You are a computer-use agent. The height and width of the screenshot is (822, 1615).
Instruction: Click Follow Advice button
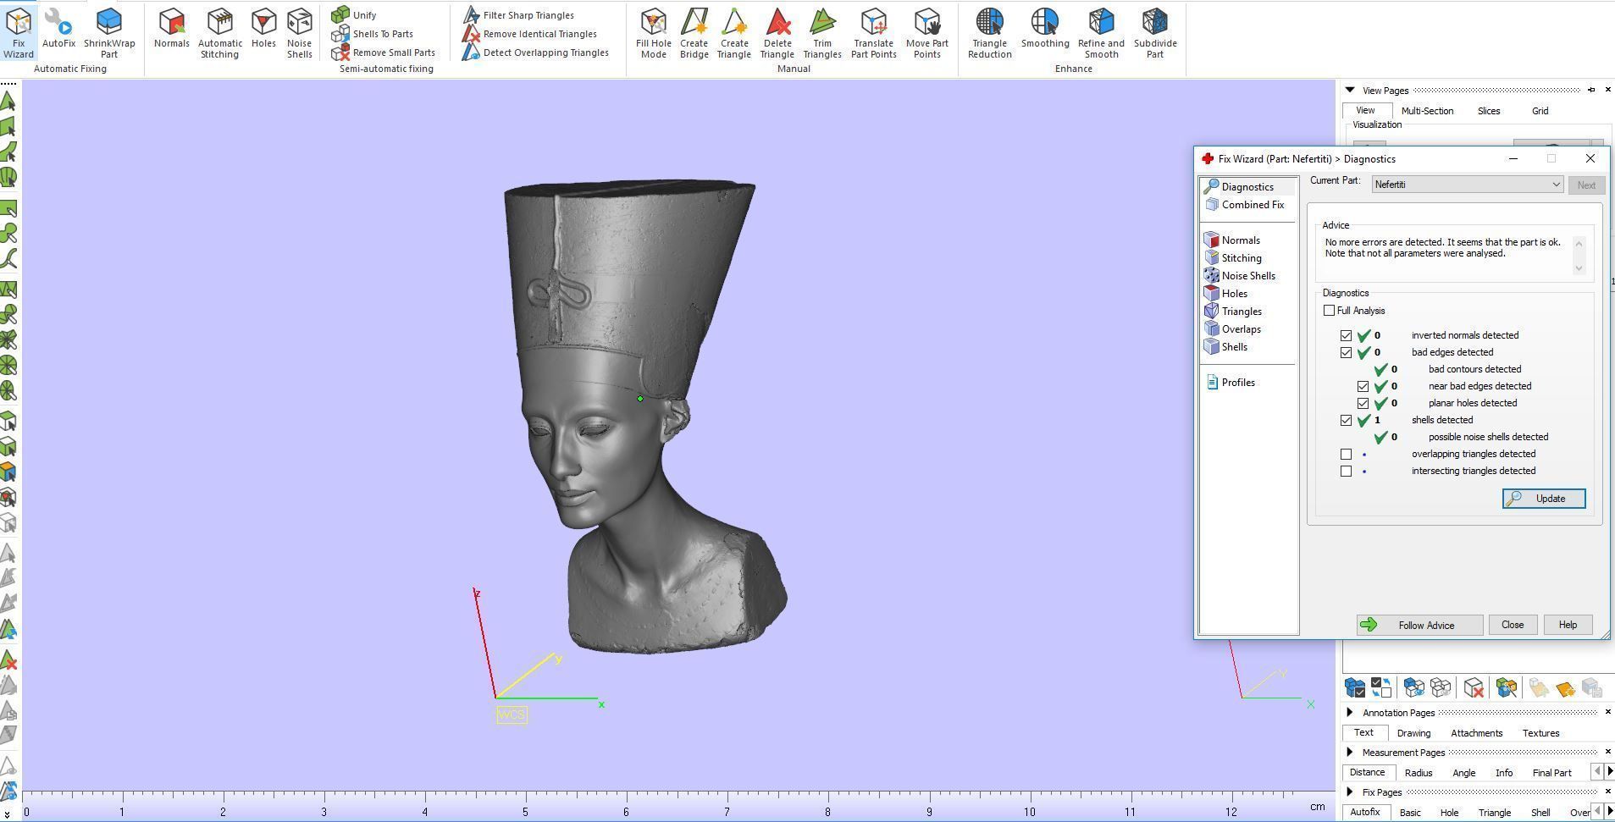(x=1419, y=625)
